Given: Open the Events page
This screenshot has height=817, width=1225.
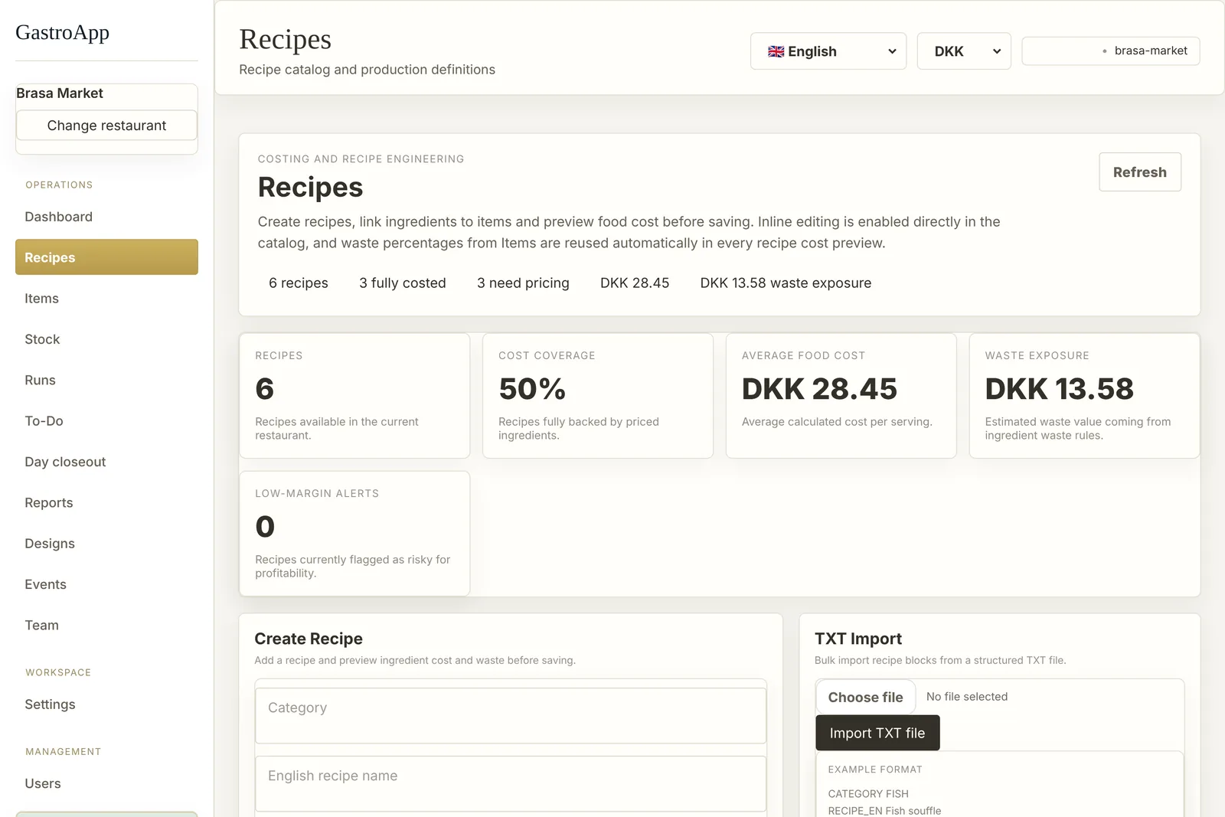Looking at the screenshot, I should pos(106,584).
